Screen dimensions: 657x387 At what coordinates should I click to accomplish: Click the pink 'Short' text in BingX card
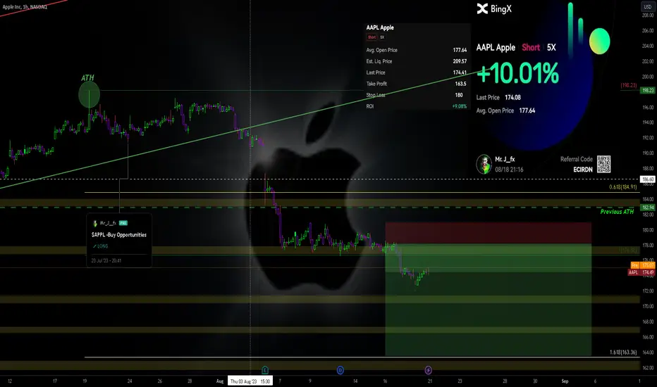click(530, 47)
